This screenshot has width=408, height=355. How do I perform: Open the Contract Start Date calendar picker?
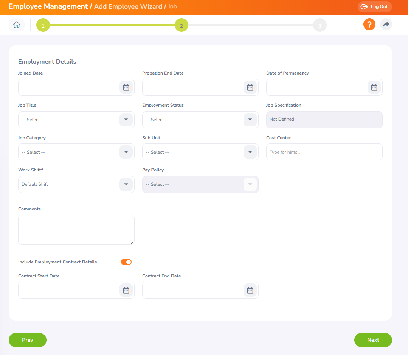point(126,290)
